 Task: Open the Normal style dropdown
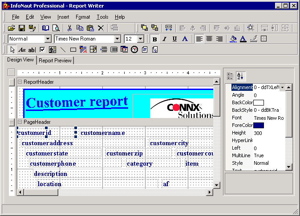[x=48, y=39]
